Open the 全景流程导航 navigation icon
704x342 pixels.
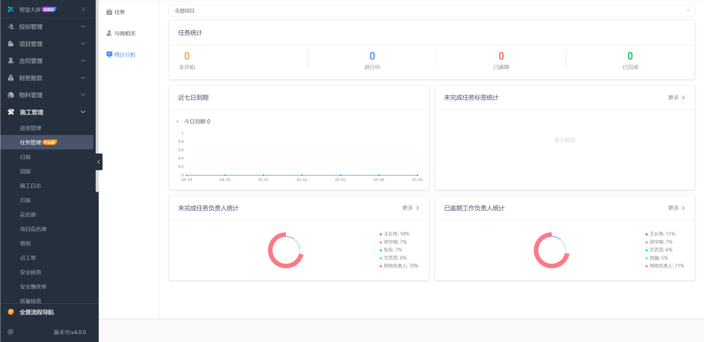point(10,312)
